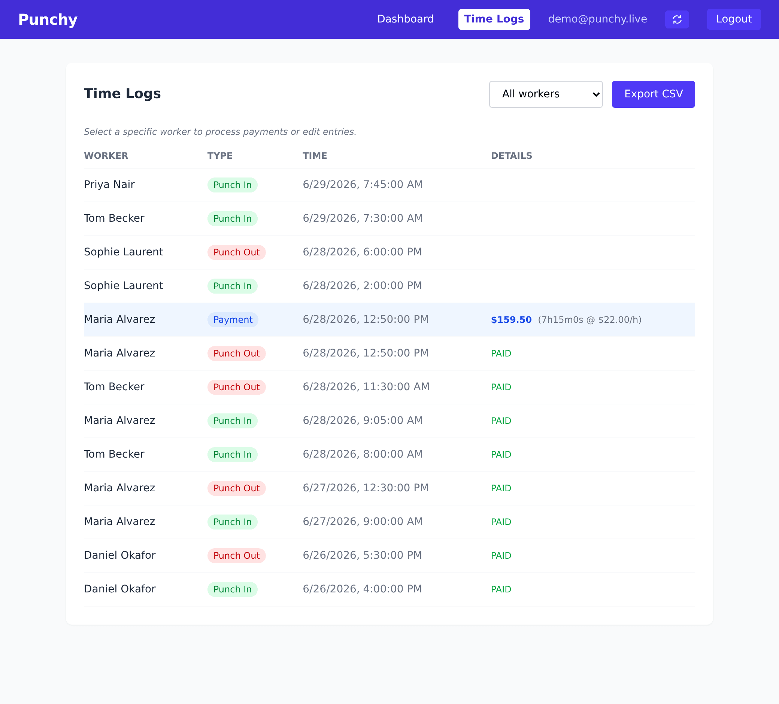
Task: Click PAID on Daniel Okafor's 4:00 PM row
Action: (501, 589)
